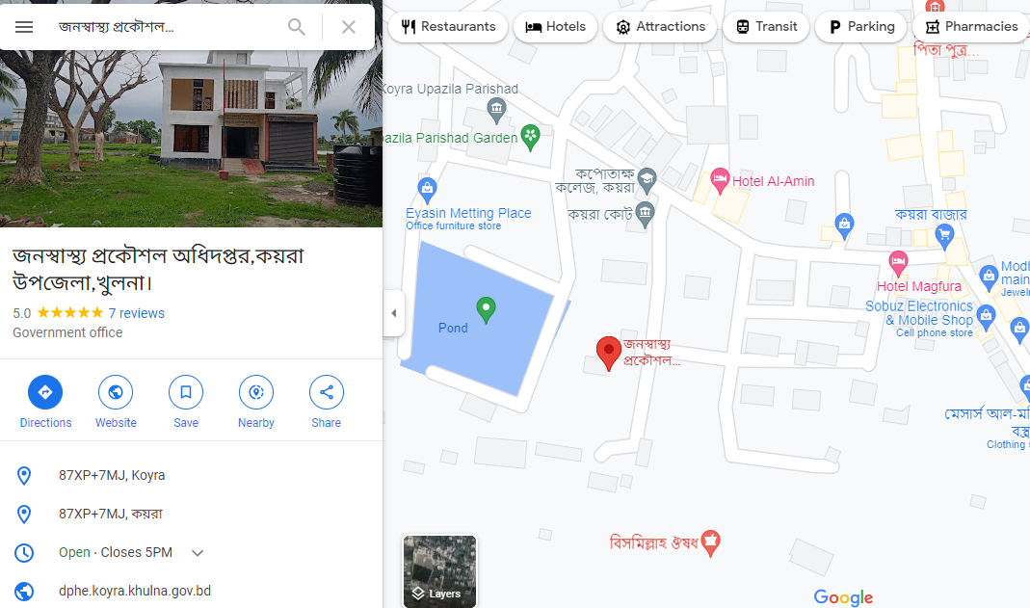
Task: Filter map by Restaurants
Action: [449, 27]
